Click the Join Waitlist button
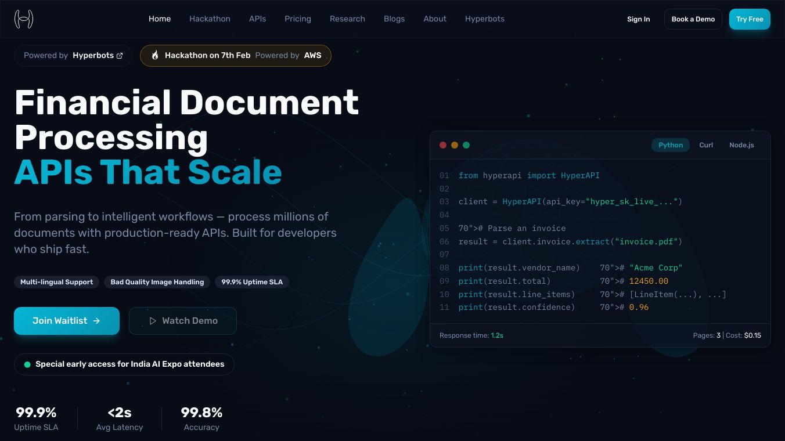Image resolution: width=785 pixels, height=441 pixels. [x=66, y=321]
